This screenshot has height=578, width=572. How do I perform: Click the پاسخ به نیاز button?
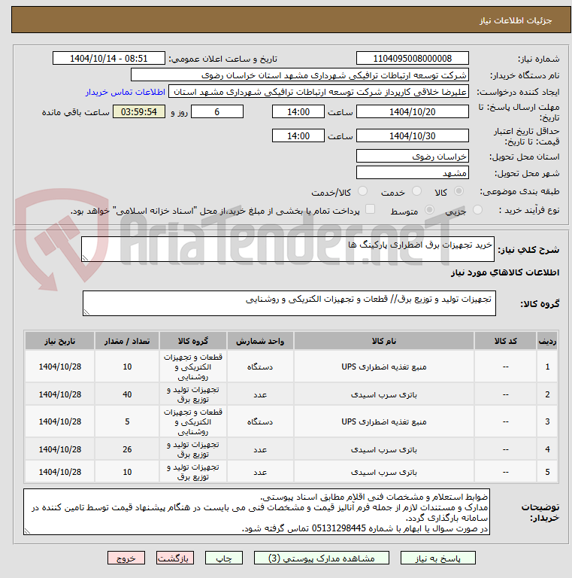[437, 558]
